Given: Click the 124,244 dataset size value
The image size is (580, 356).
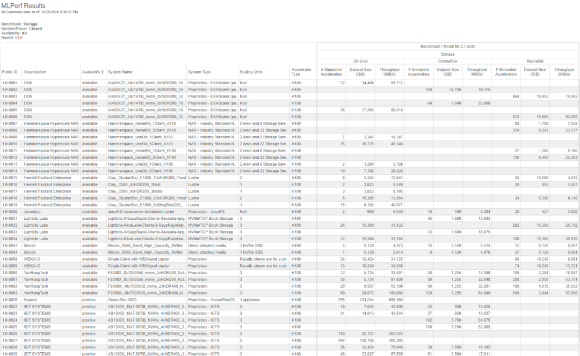Looking at the screenshot, I should (x=367, y=300).
